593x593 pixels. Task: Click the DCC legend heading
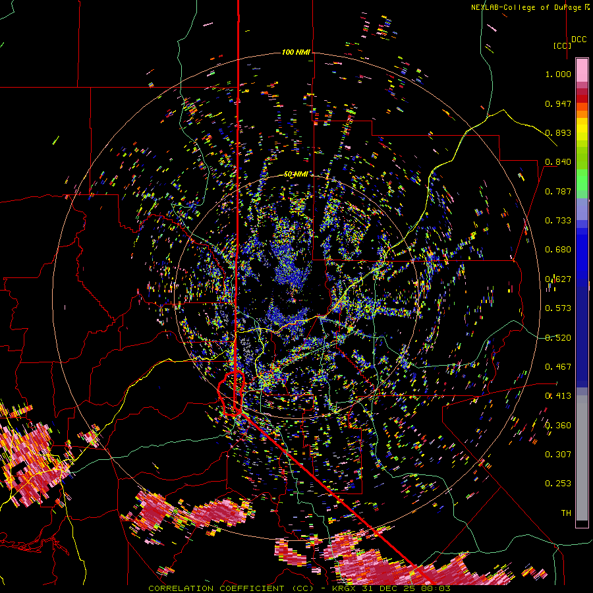(579, 40)
